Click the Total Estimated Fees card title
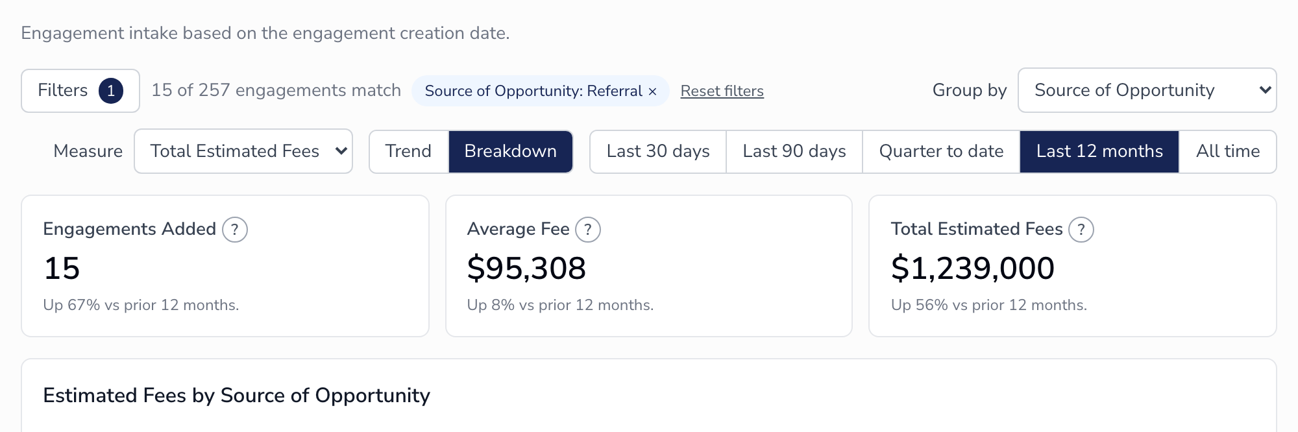This screenshot has width=1298, height=432. tap(977, 229)
